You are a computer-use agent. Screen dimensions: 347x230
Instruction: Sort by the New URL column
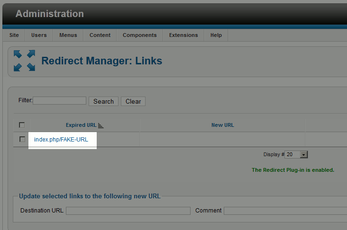point(222,125)
